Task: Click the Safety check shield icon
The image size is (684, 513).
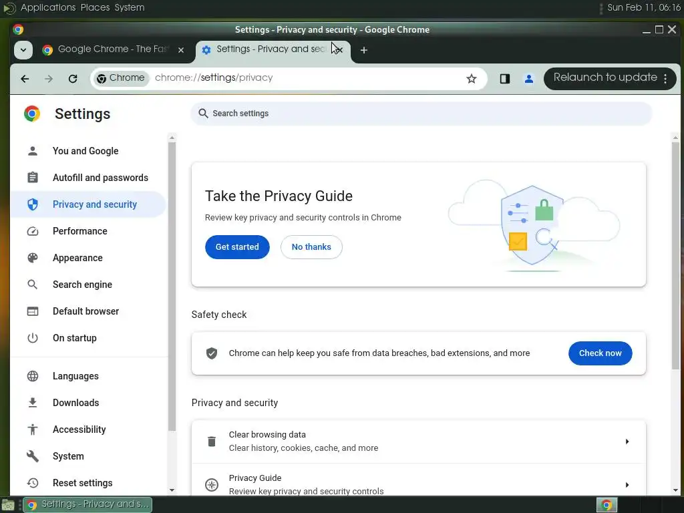Action: 212,353
